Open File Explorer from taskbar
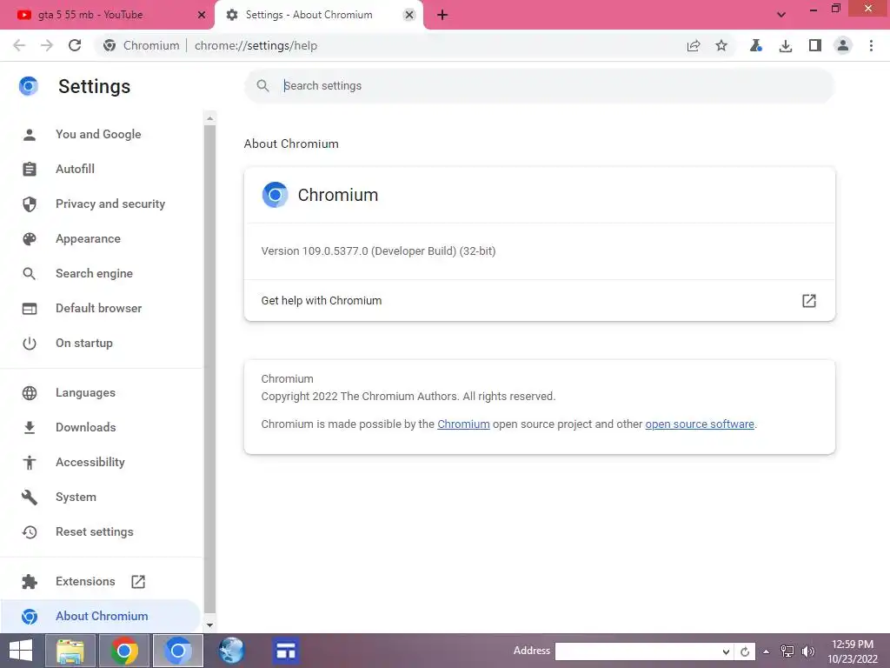Screen dimensions: 890x668 point(70,651)
